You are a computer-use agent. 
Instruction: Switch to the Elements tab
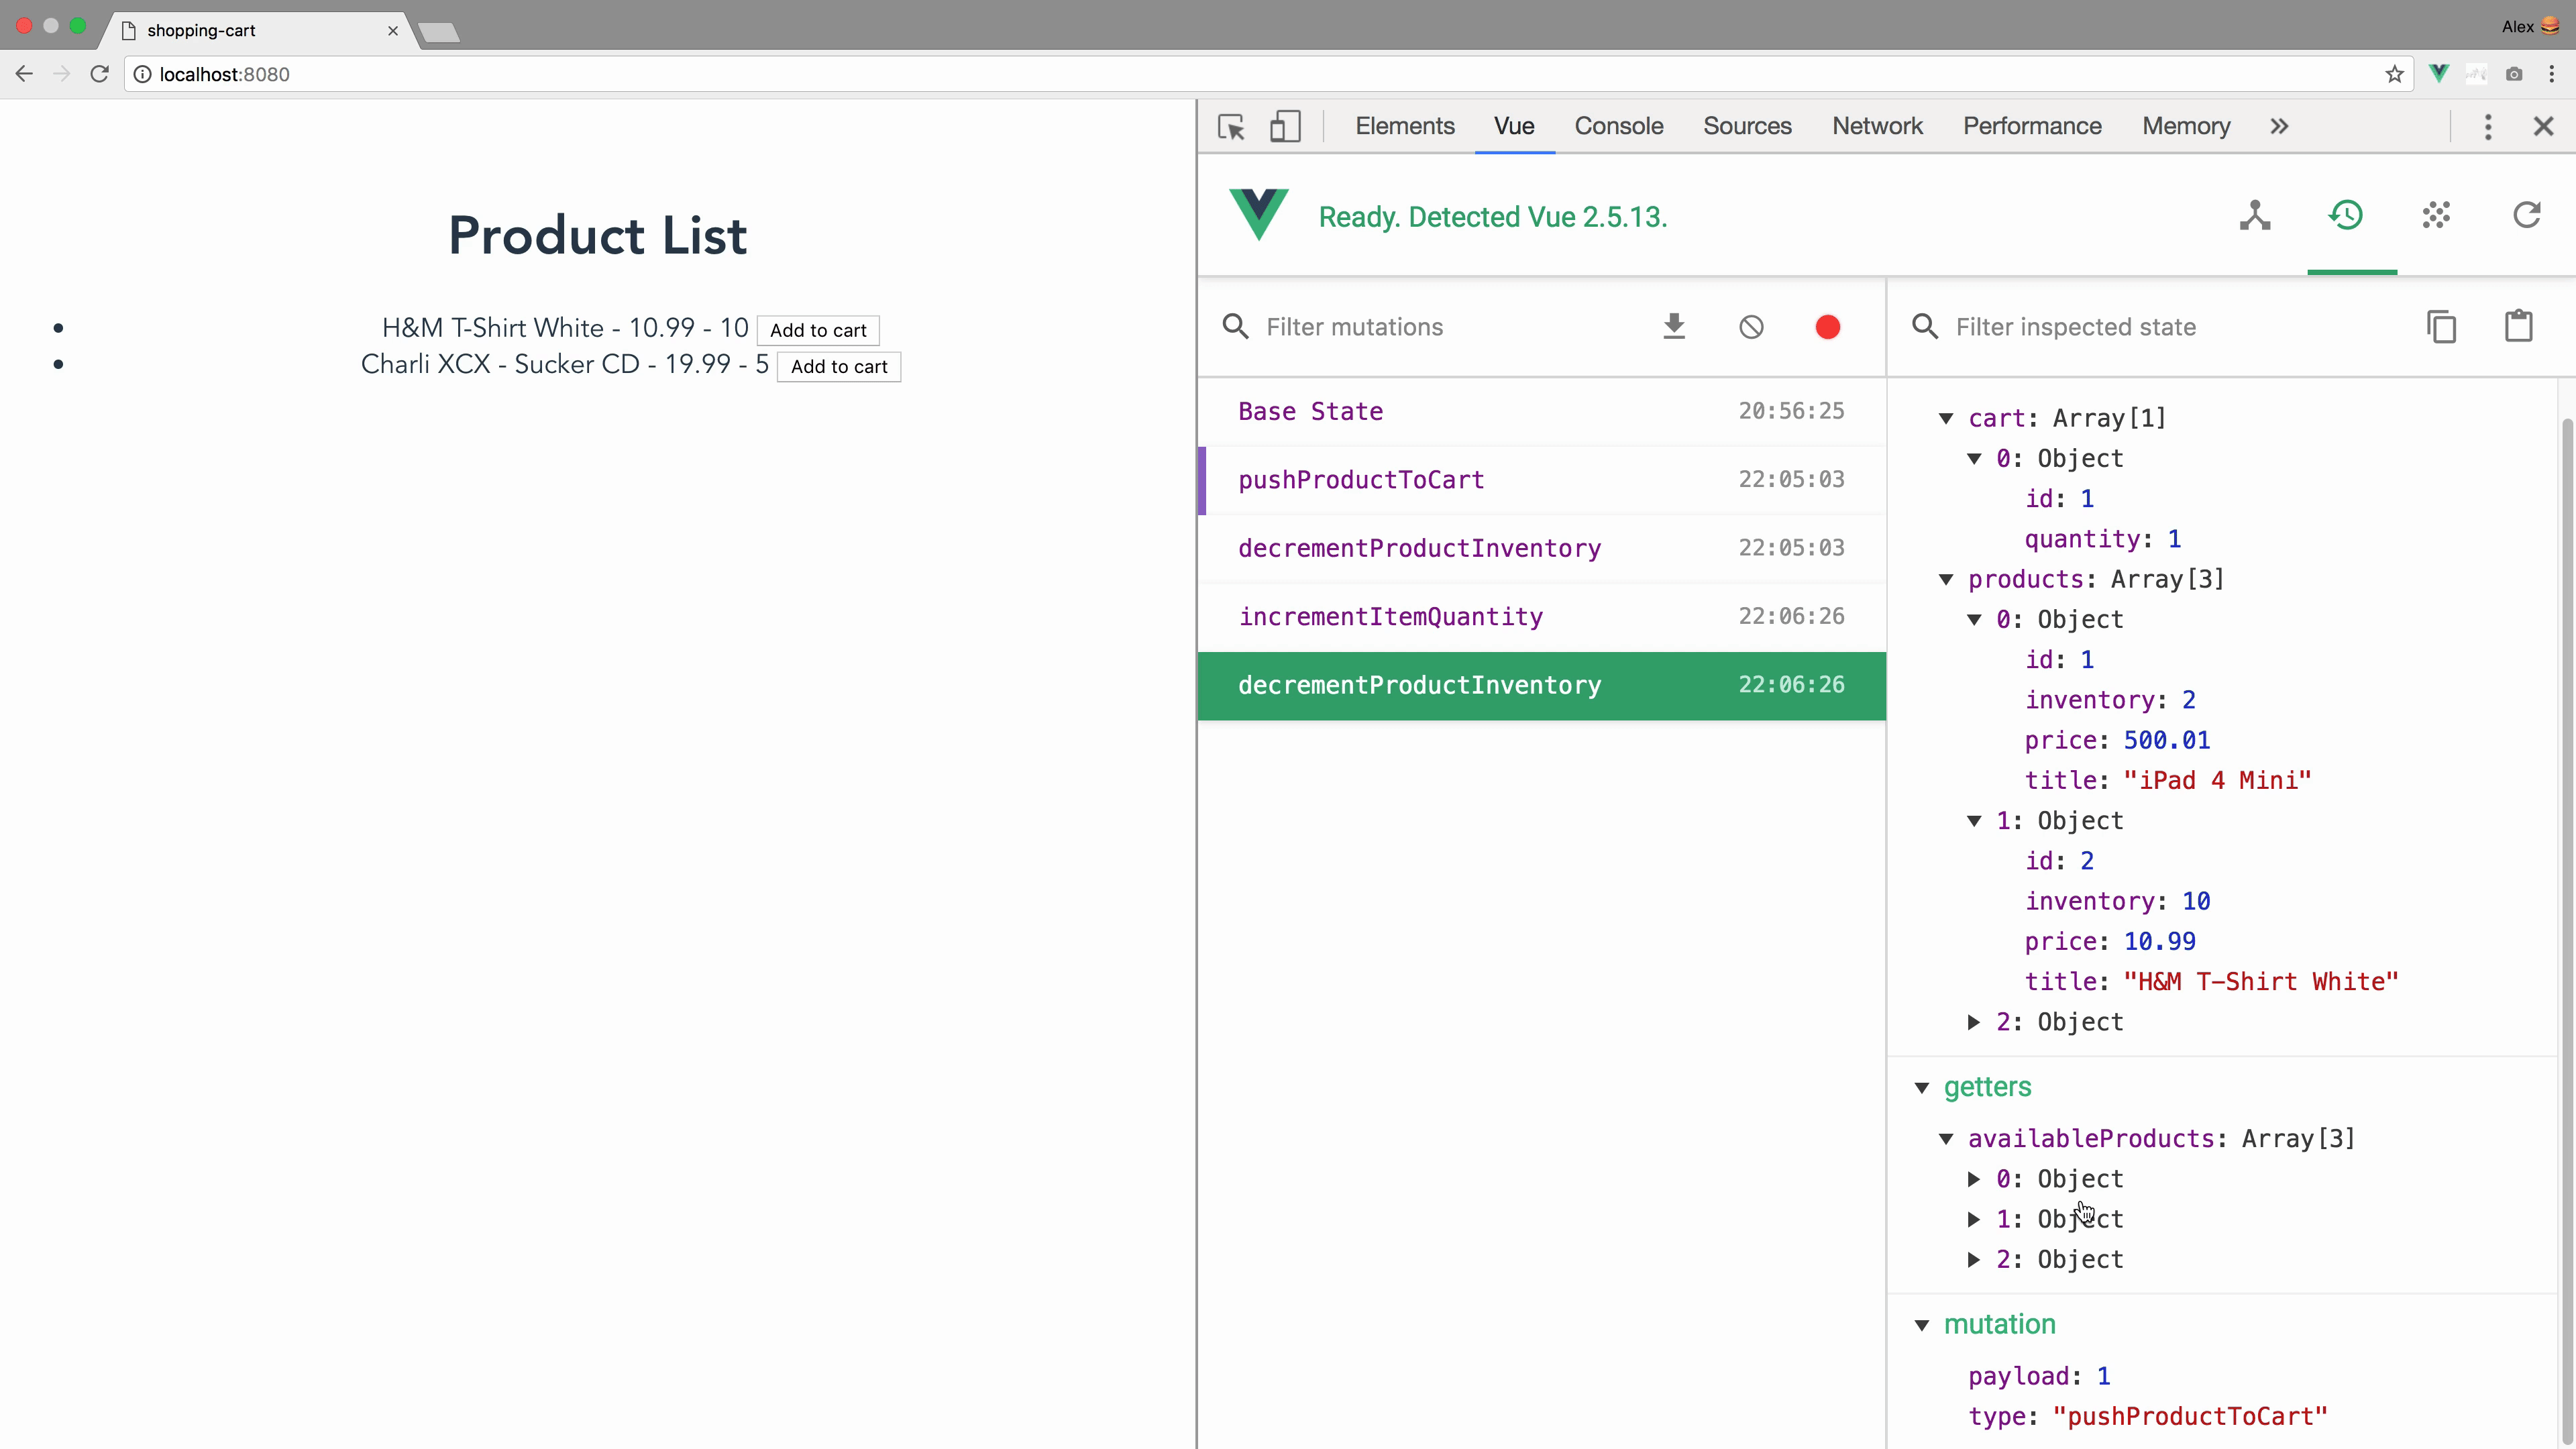(x=1404, y=126)
